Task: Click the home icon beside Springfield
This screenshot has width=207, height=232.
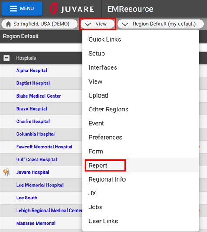Action: (x=8, y=24)
